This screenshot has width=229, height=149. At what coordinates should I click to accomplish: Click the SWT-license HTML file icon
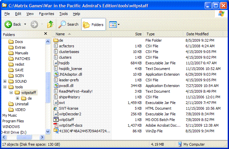tap(56, 108)
